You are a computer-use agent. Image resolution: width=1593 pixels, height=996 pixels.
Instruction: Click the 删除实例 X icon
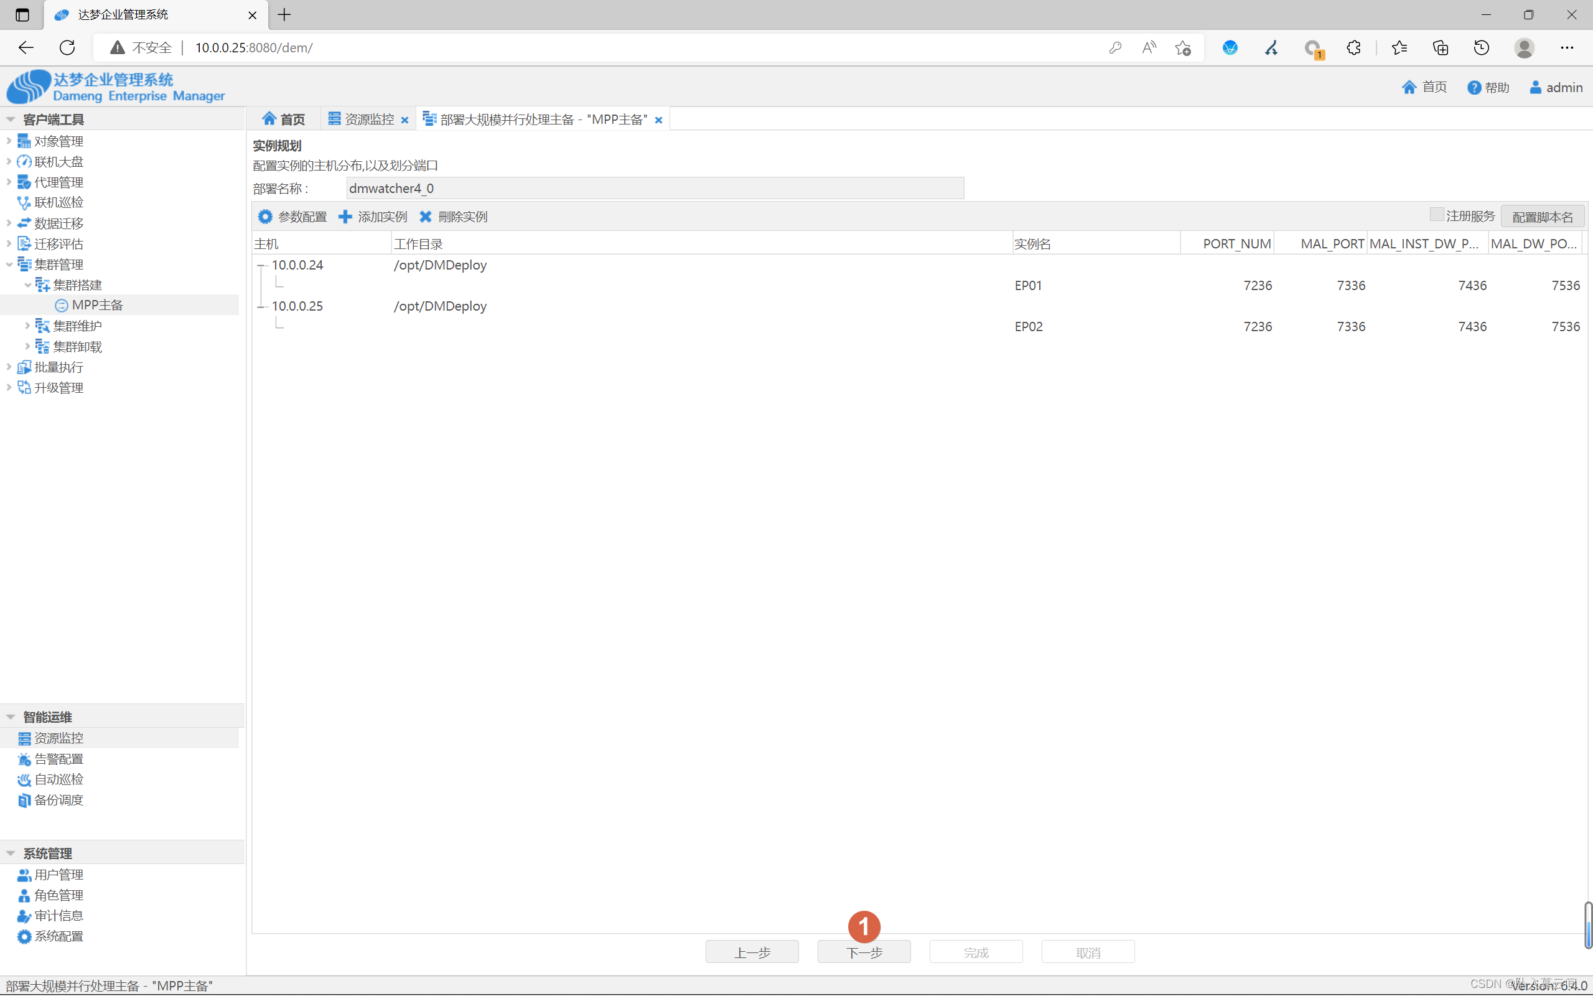425,217
